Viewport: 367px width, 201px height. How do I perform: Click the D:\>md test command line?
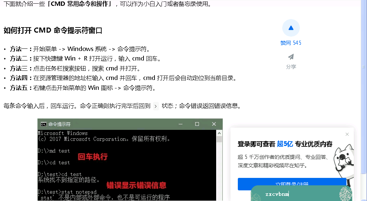pos(54,151)
